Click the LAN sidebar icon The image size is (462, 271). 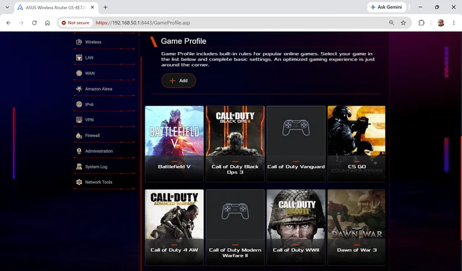coord(79,58)
